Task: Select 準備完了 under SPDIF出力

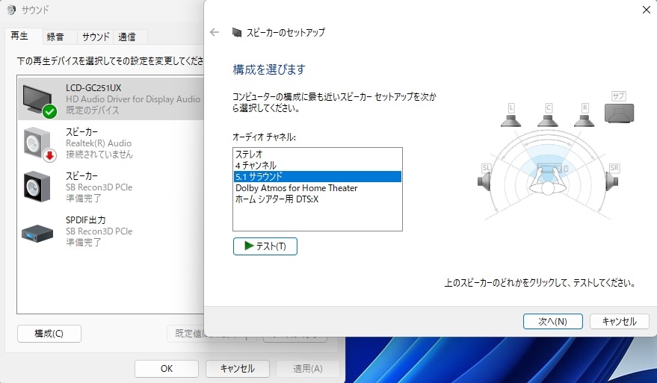Action: [84, 242]
